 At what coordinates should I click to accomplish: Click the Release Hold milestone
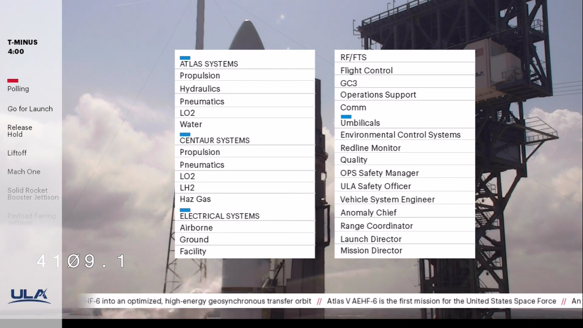click(x=20, y=131)
